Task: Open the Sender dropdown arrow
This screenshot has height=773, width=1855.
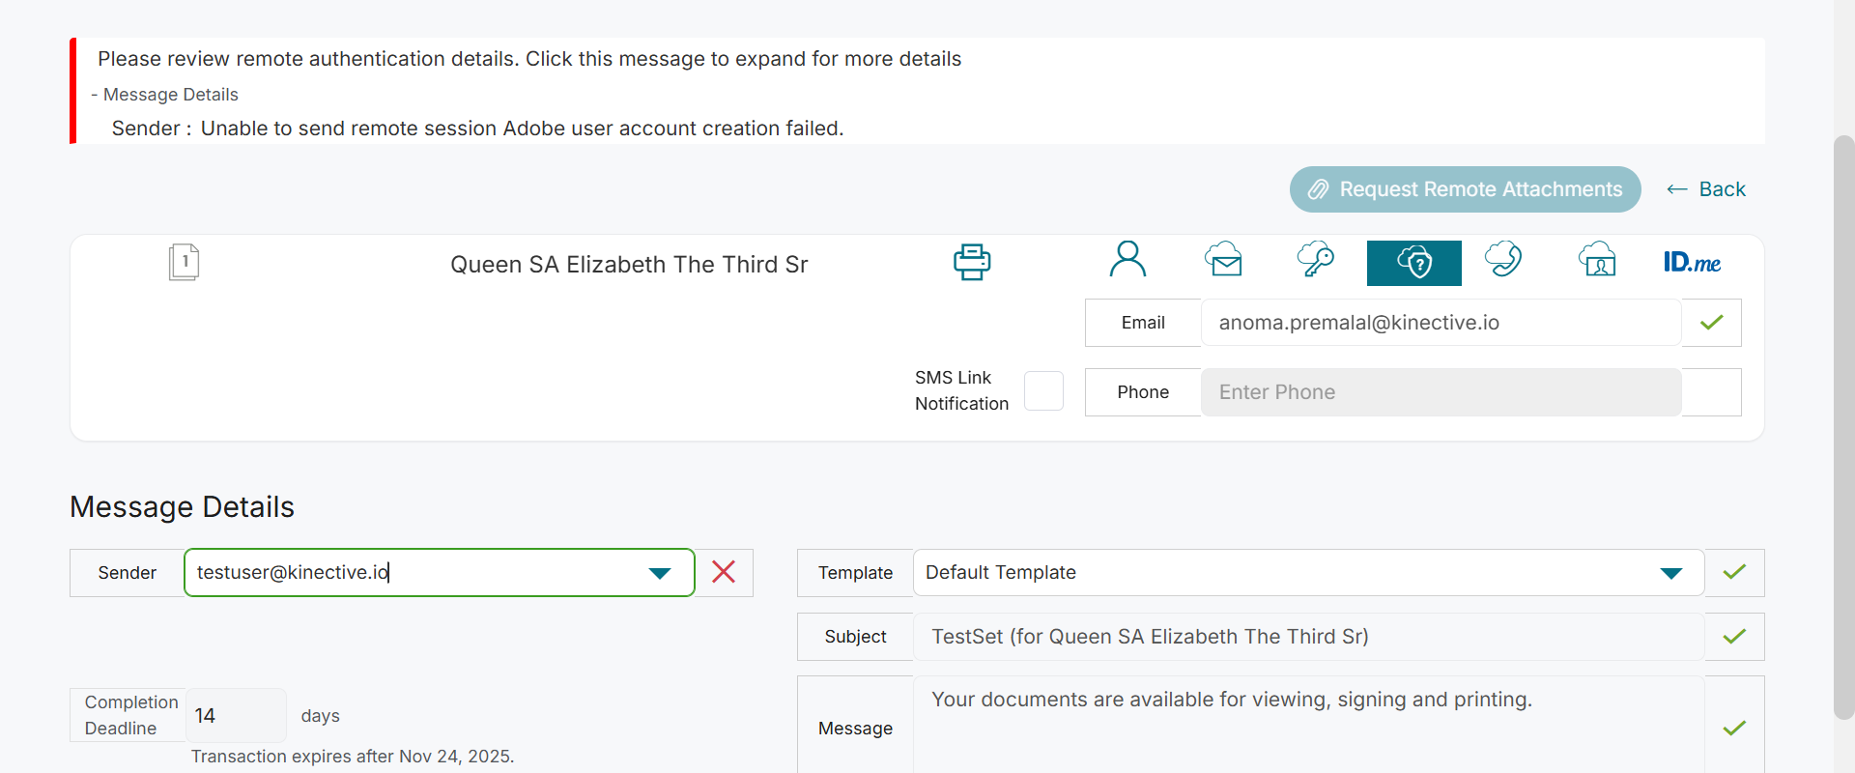Action: pos(660,573)
